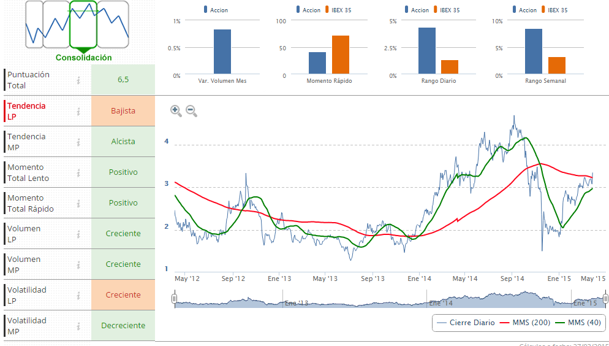The width and height of the screenshot is (609, 346).
Task: Toggle Accion legend in Rango Diario chart
Action: pos(416,10)
